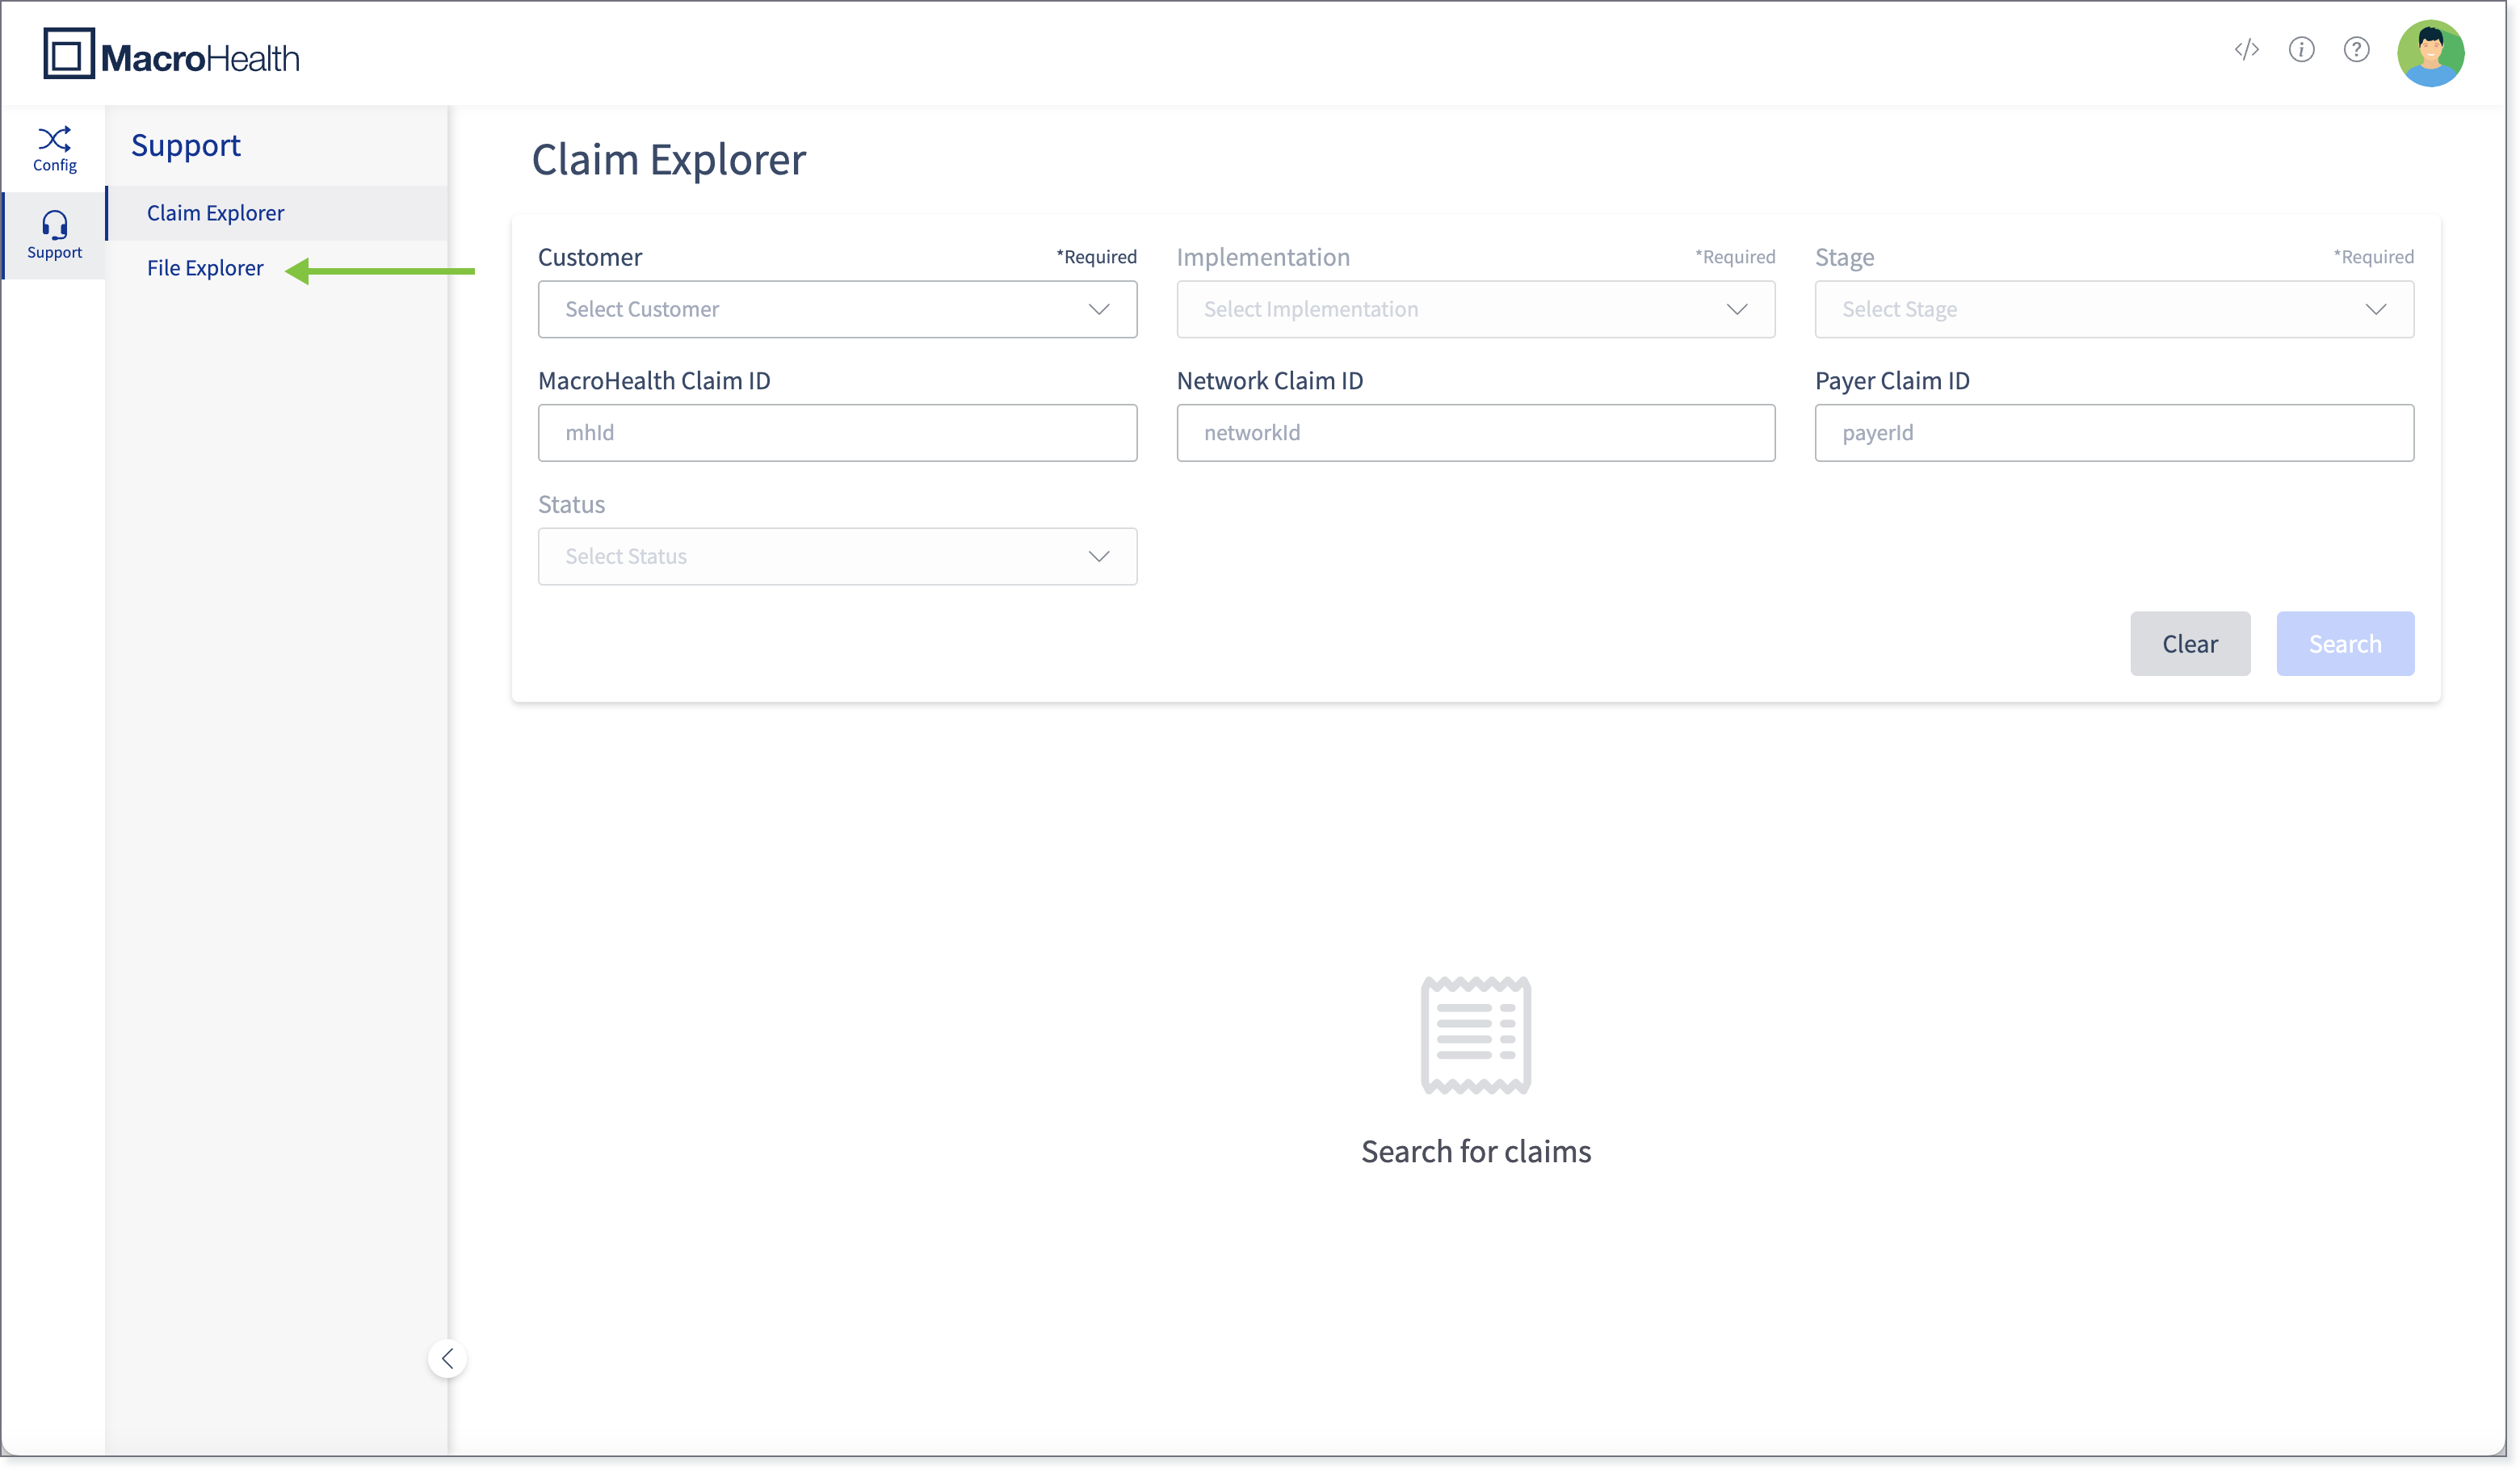Click the MacroHealth logo
The image size is (2520, 1470).
coord(171,55)
